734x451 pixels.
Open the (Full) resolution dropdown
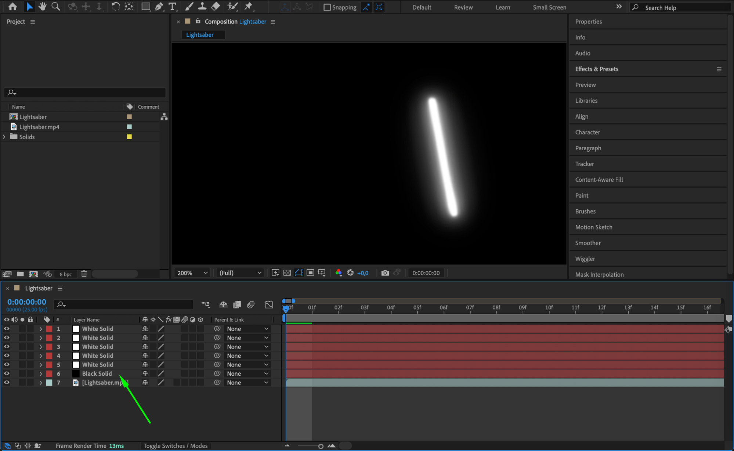[x=240, y=273]
